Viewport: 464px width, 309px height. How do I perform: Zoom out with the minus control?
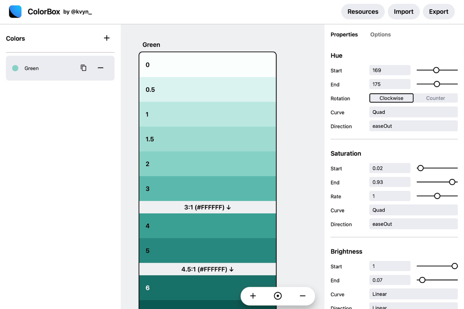pyautogui.click(x=302, y=296)
